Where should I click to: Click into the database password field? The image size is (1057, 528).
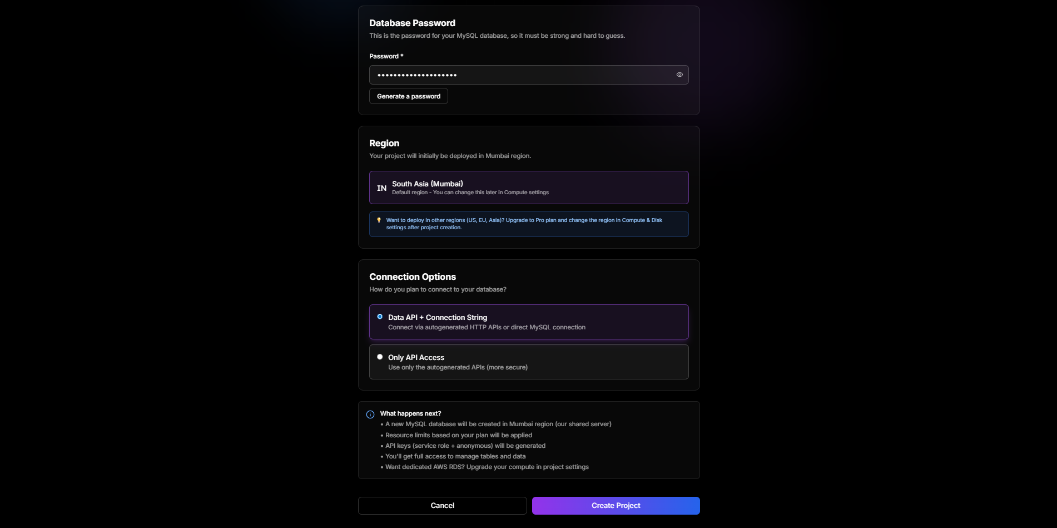click(523, 75)
